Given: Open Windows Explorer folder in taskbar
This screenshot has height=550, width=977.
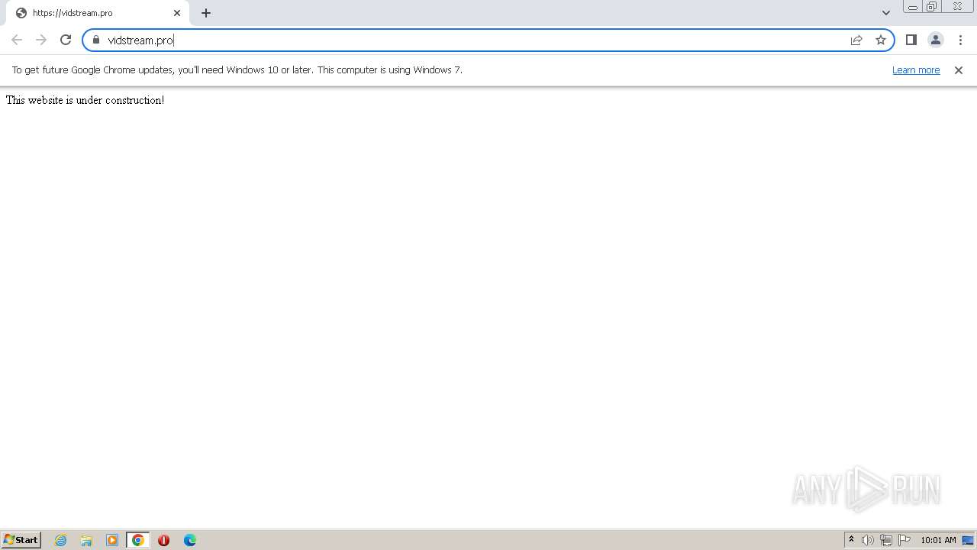Looking at the screenshot, I should [x=86, y=540].
